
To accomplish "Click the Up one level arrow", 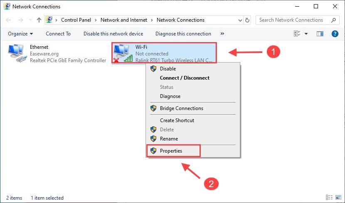I will [x=39, y=20].
